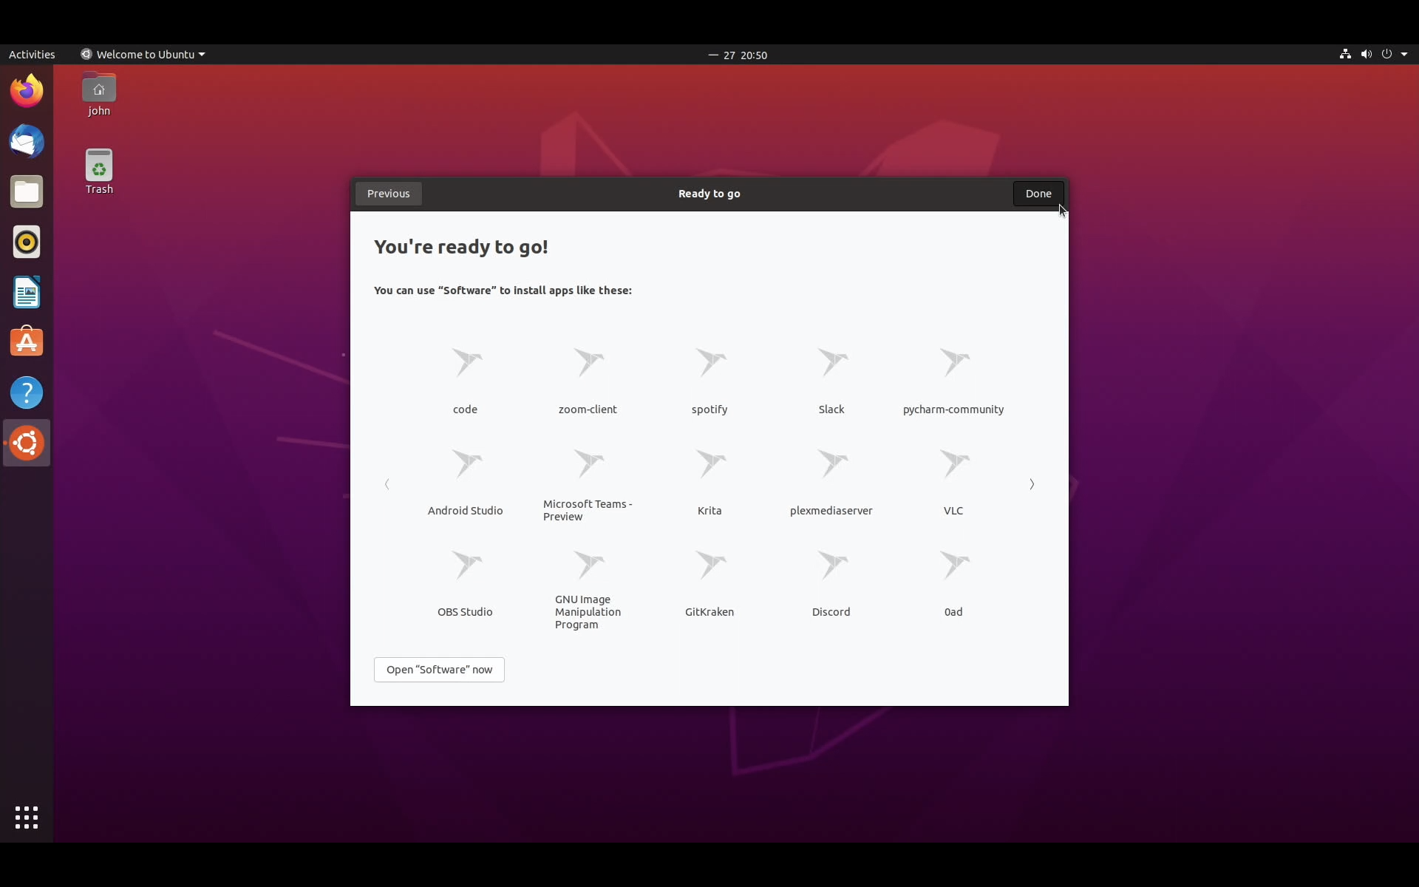Click the Welcome to Ubuntu dock icon

27,443
